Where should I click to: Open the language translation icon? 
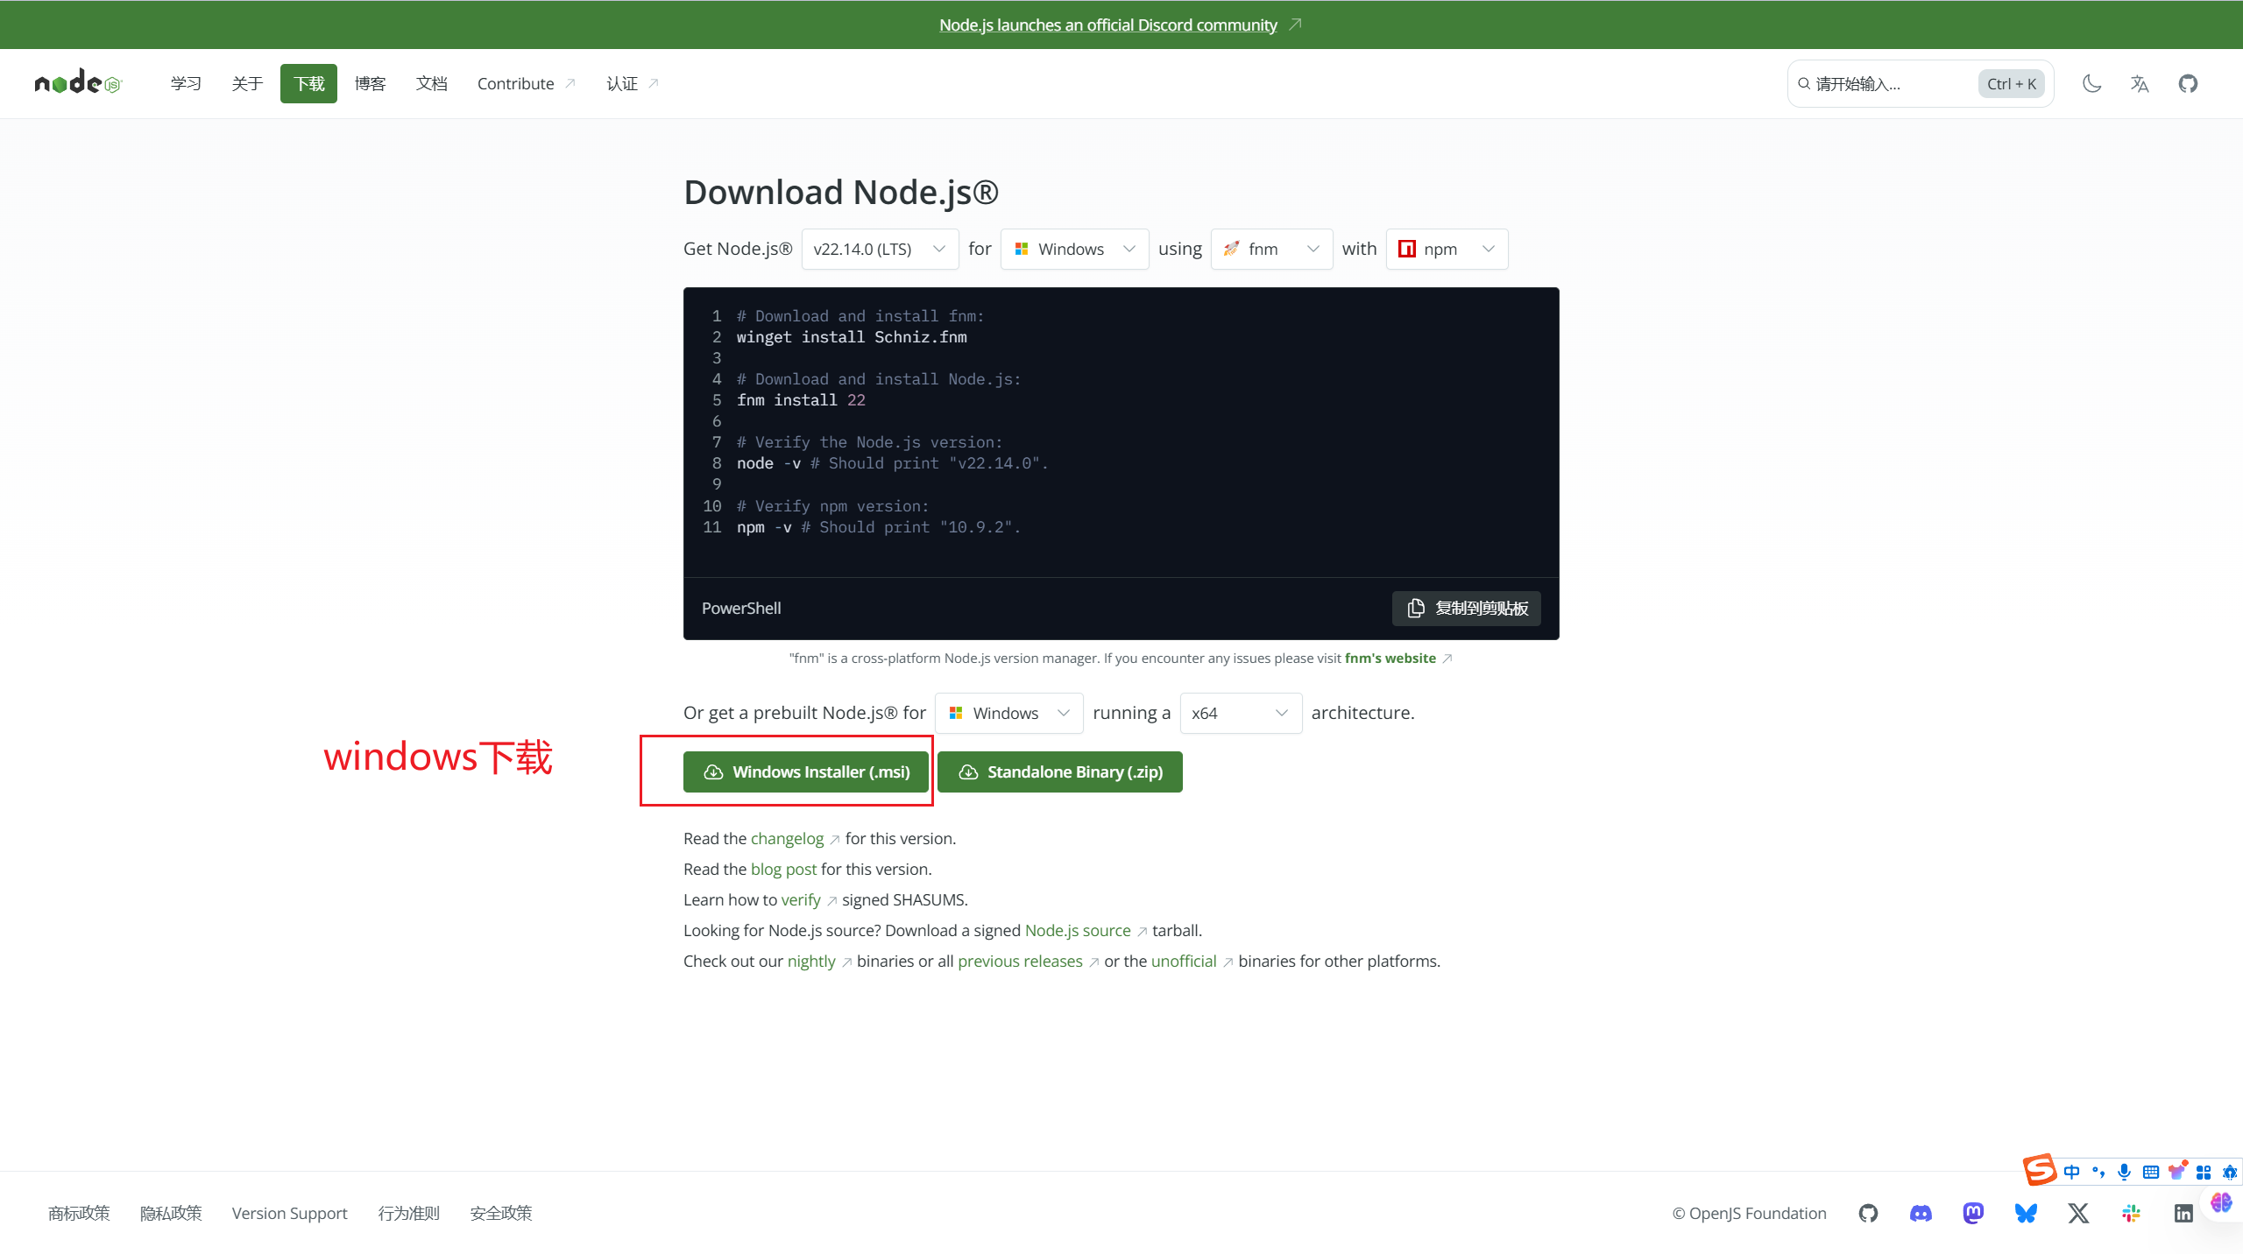tap(2140, 83)
